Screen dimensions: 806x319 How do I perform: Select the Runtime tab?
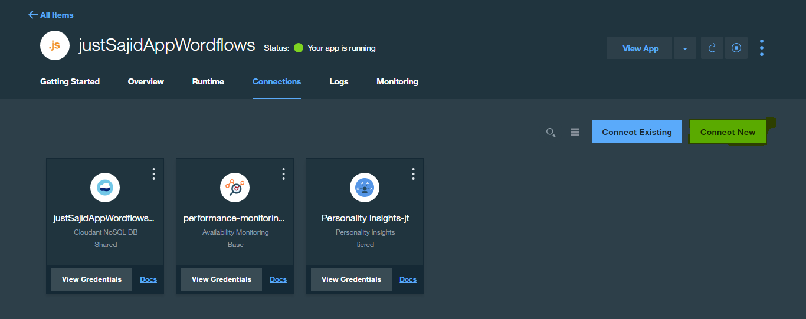click(208, 81)
